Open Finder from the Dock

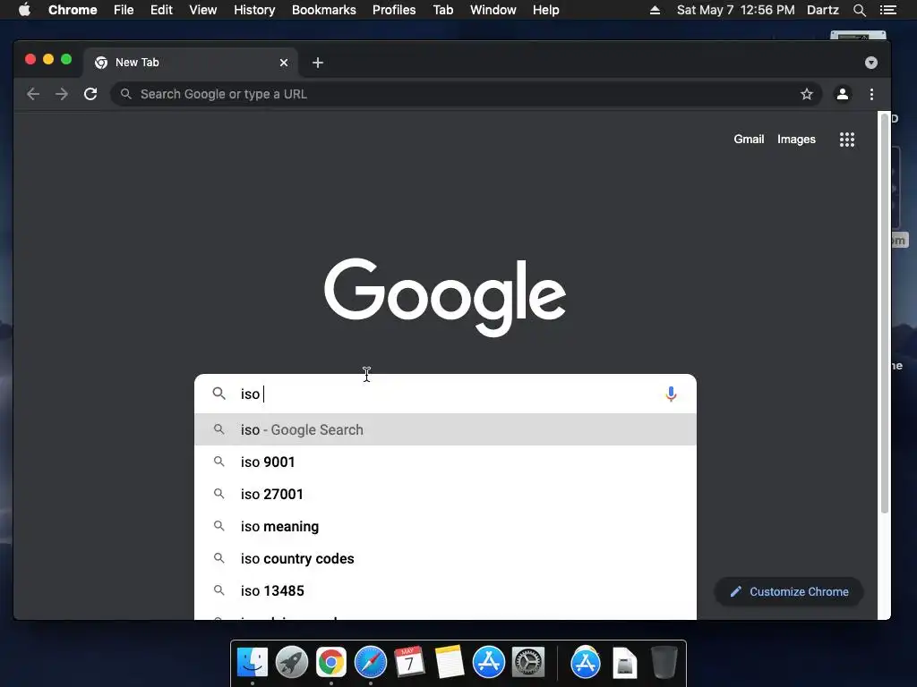pos(252,663)
